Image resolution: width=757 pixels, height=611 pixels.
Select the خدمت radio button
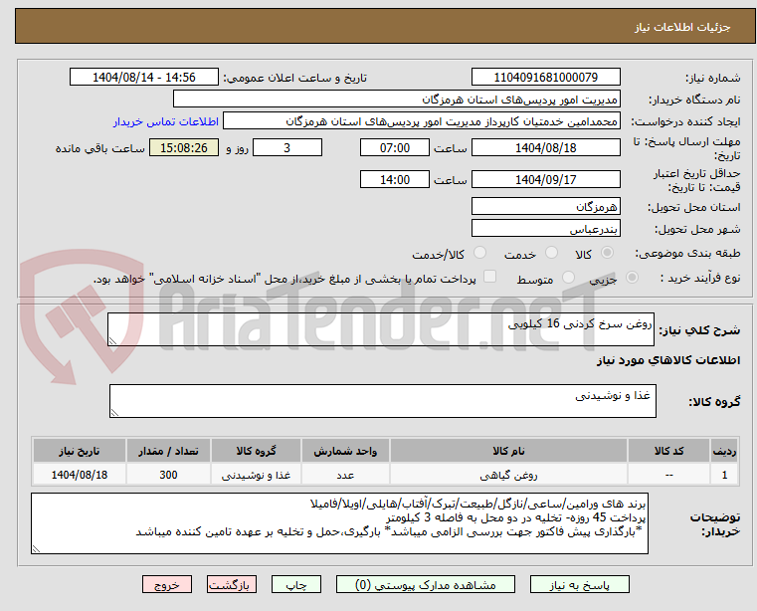point(551,253)
